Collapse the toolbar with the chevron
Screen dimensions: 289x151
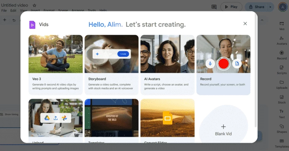(x=262, y=20)
